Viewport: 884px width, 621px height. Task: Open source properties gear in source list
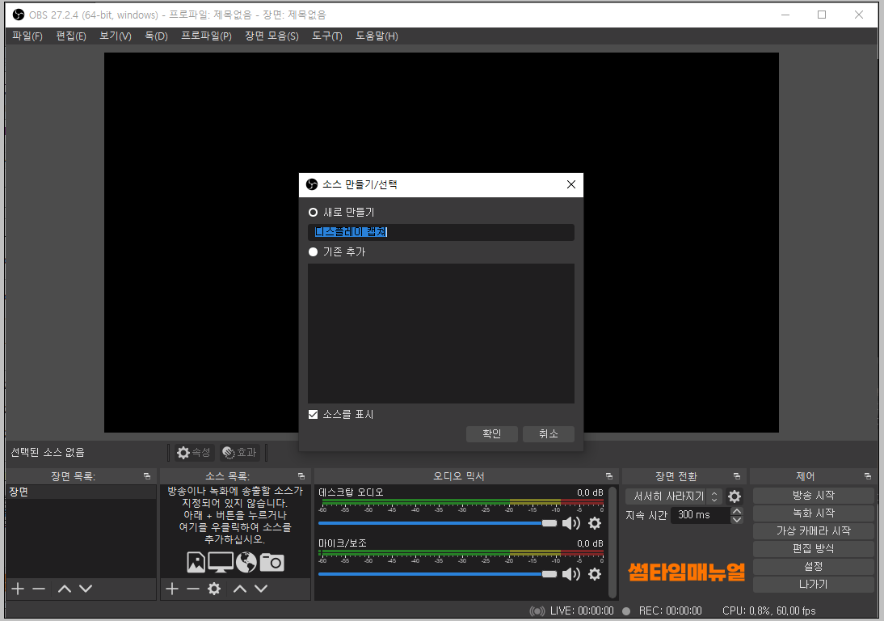coord(214,589)
